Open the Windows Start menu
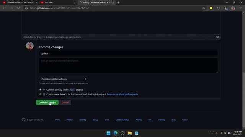 click(108, 133)
